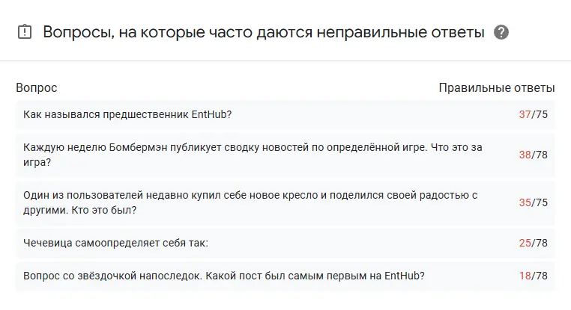
Task: Click the "Вопрос" column header
Action: pyautogui.click(x=36, y=88)
